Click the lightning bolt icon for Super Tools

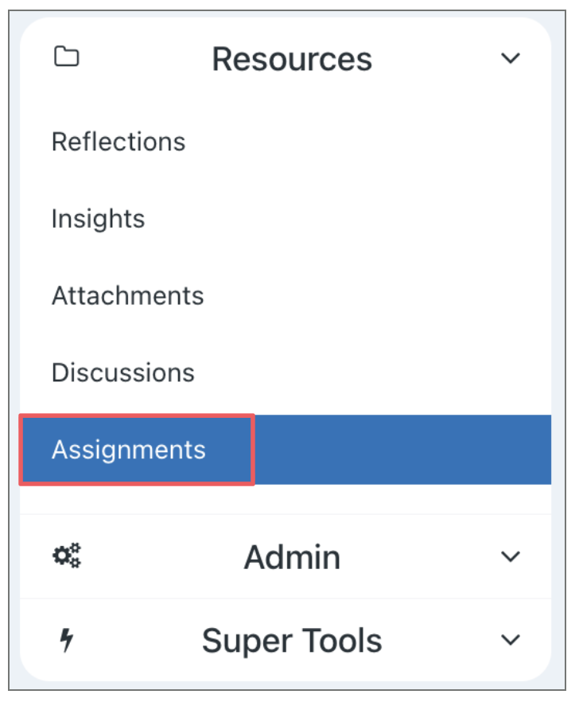pos(67,641)
